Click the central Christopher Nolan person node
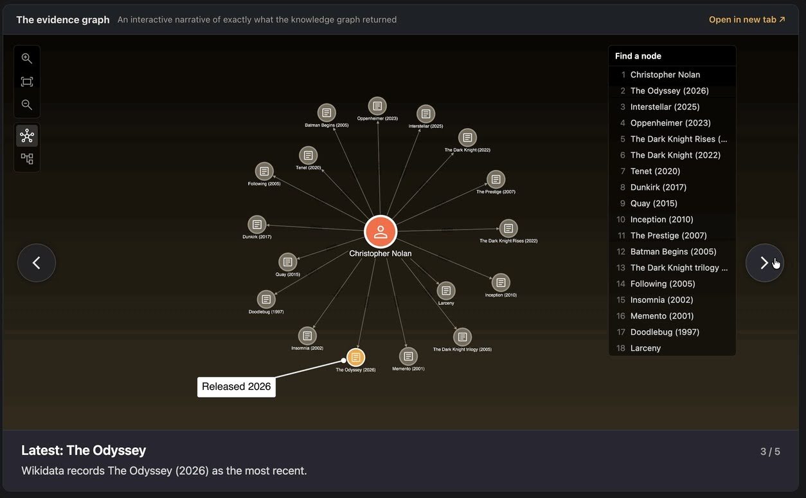 coord(381,232)
